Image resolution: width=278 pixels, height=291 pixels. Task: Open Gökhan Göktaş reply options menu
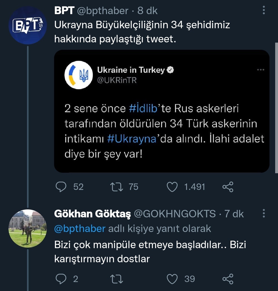coord(264,213)
